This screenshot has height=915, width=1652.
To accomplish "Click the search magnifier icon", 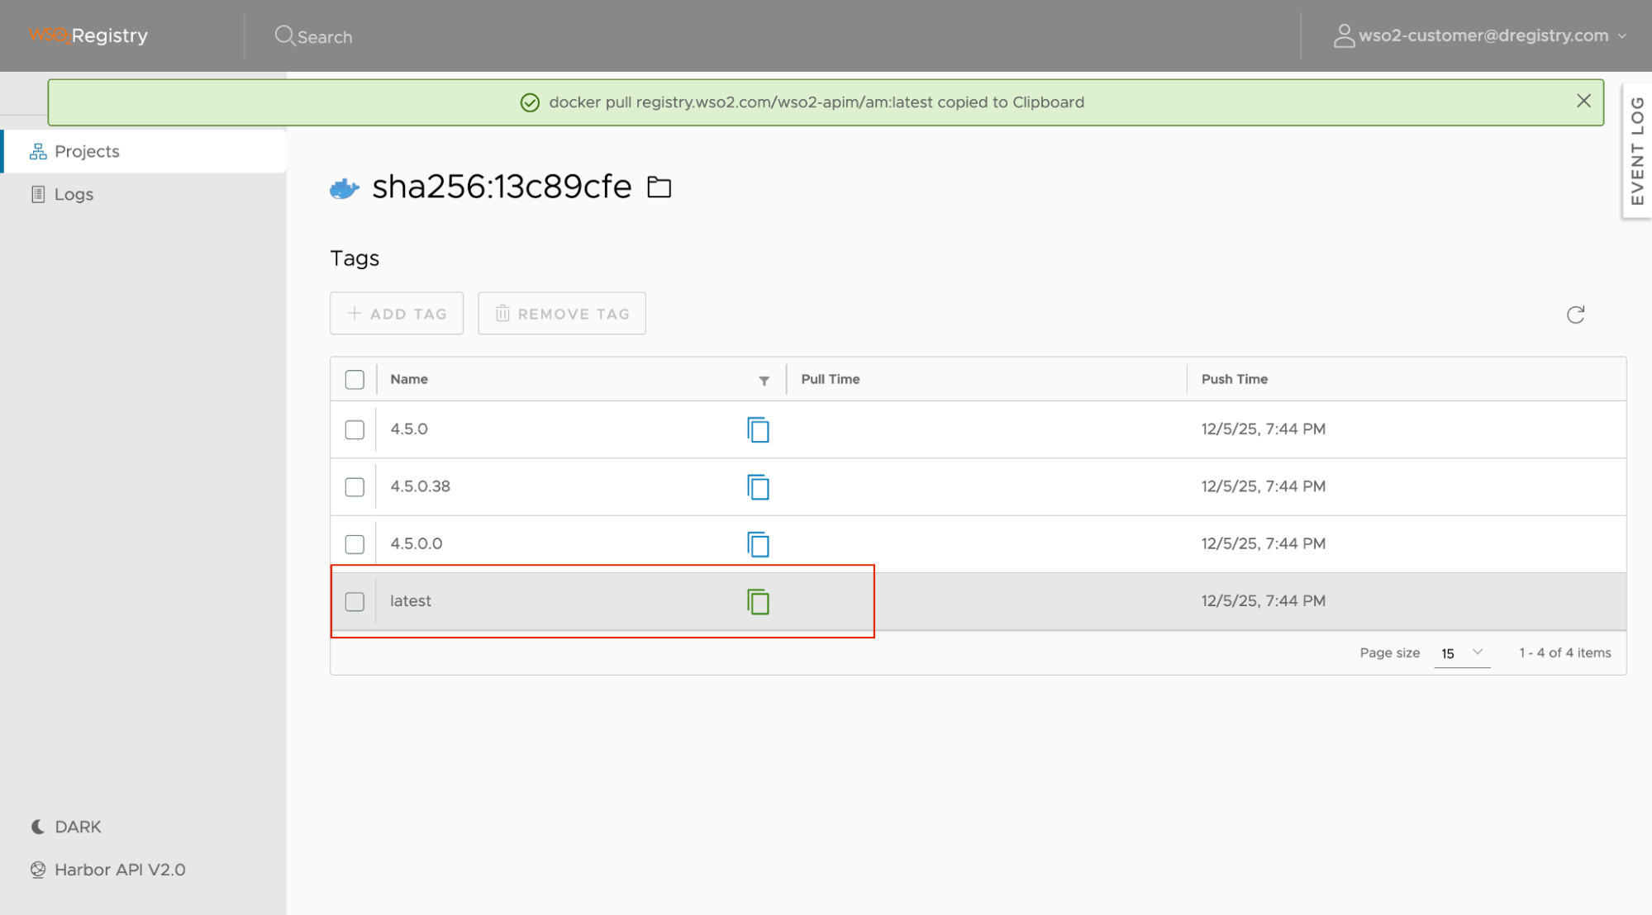I will [x=284, y=36].
